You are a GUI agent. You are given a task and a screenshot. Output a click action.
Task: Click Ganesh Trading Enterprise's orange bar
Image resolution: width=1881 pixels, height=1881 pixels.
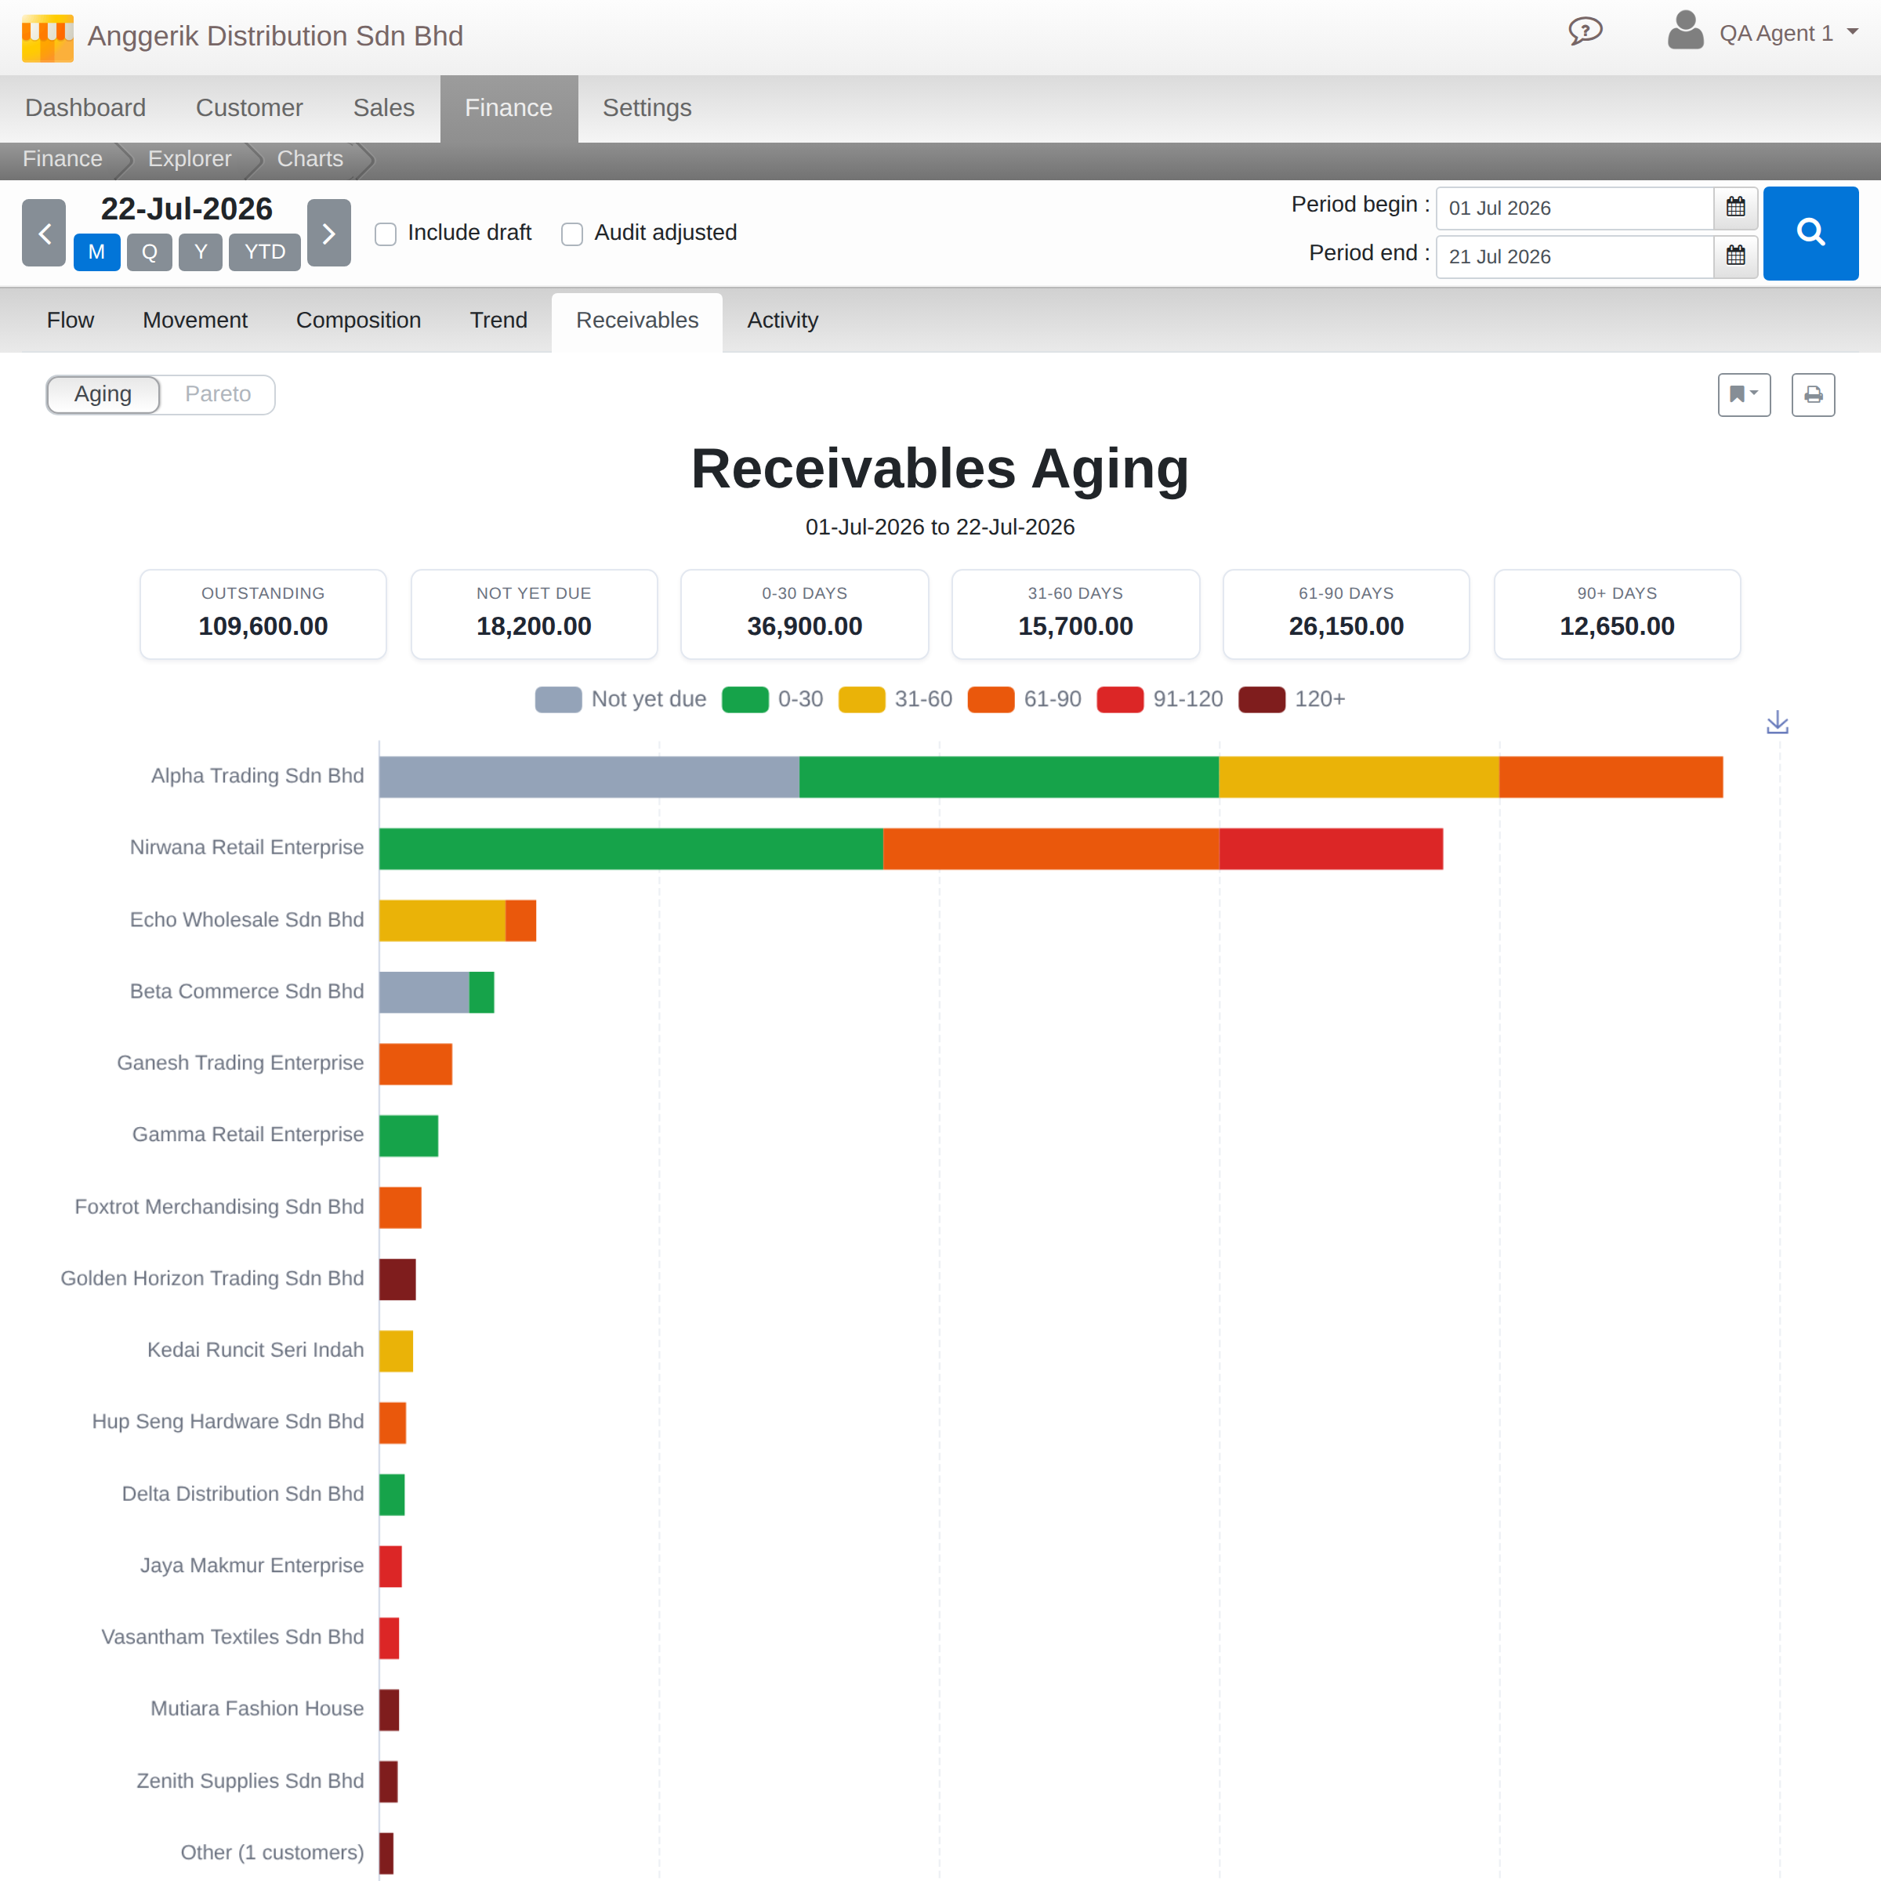tap(415, 1064)
